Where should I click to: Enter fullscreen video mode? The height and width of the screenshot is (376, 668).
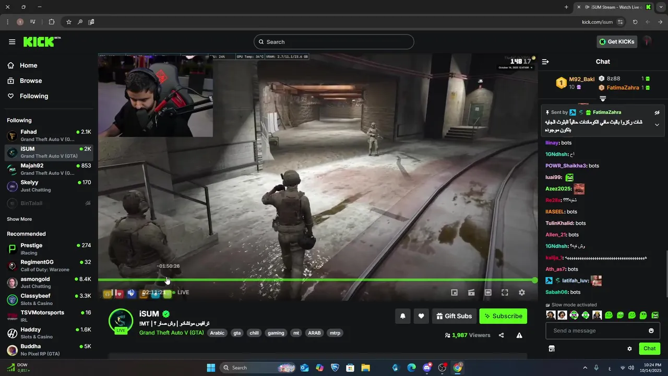pyautogui.click(x=505, y=293)
